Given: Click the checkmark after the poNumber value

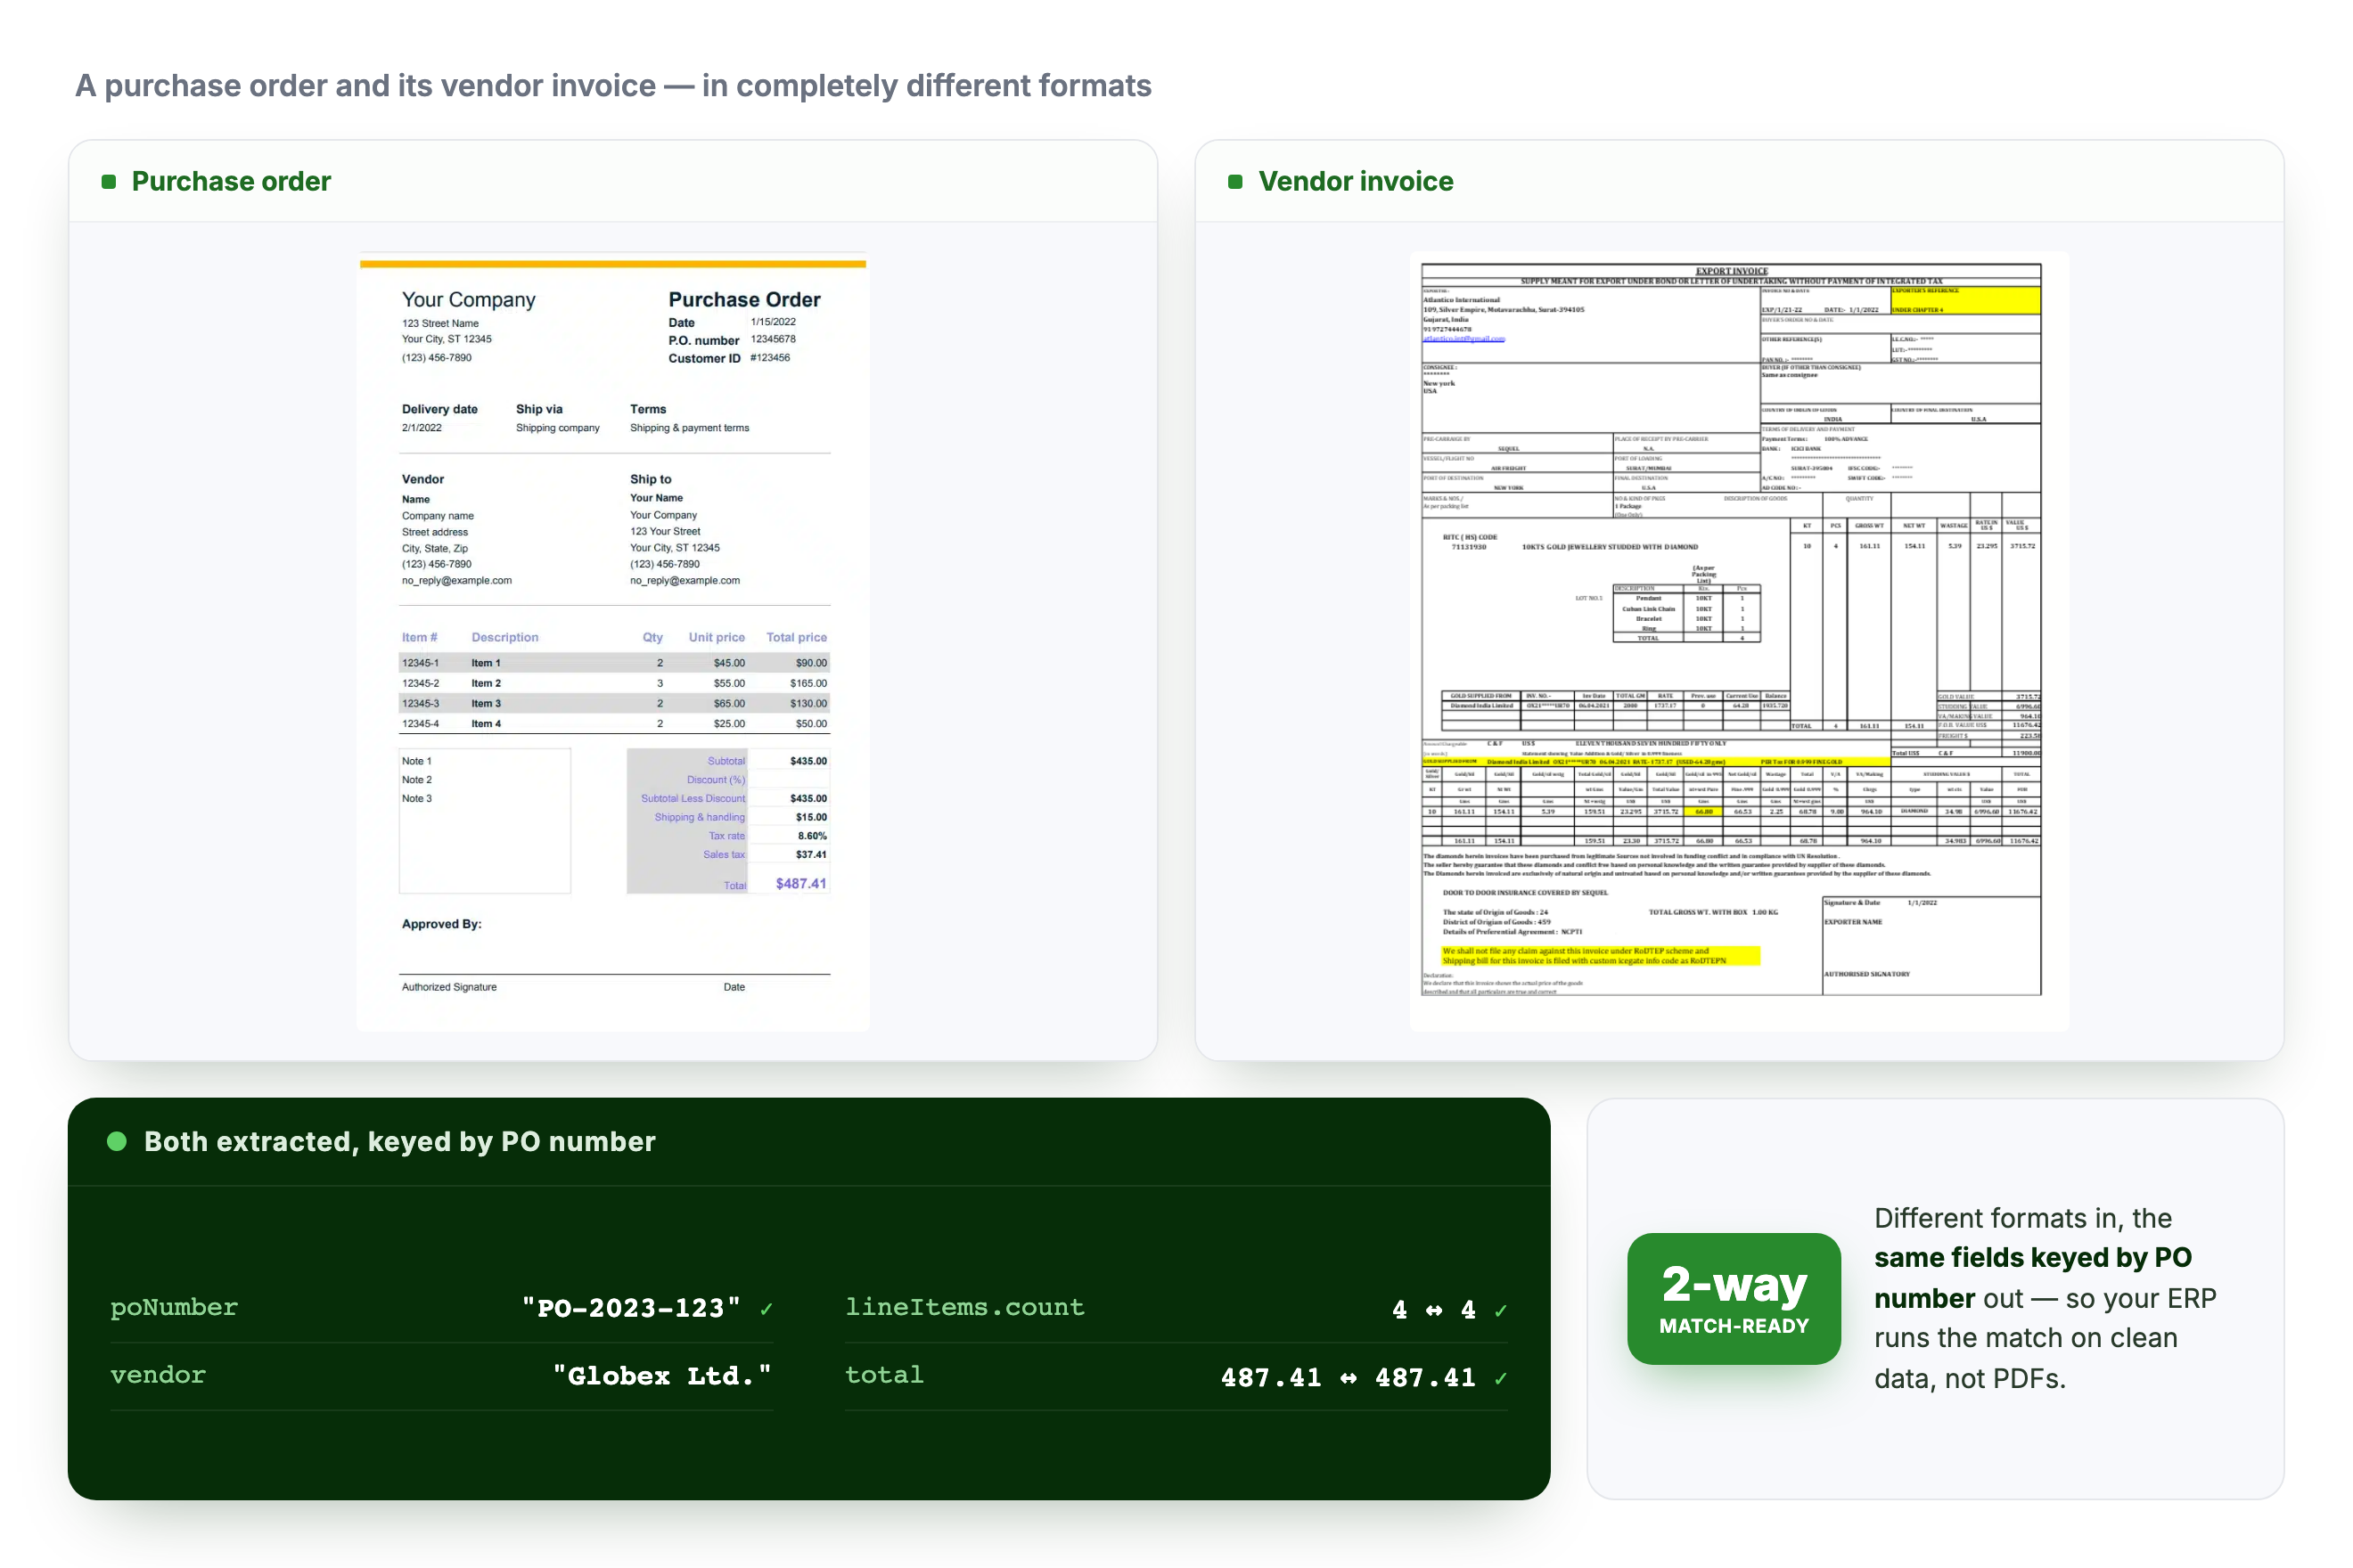Looking at the screenshot, I should coord(767,1309).
